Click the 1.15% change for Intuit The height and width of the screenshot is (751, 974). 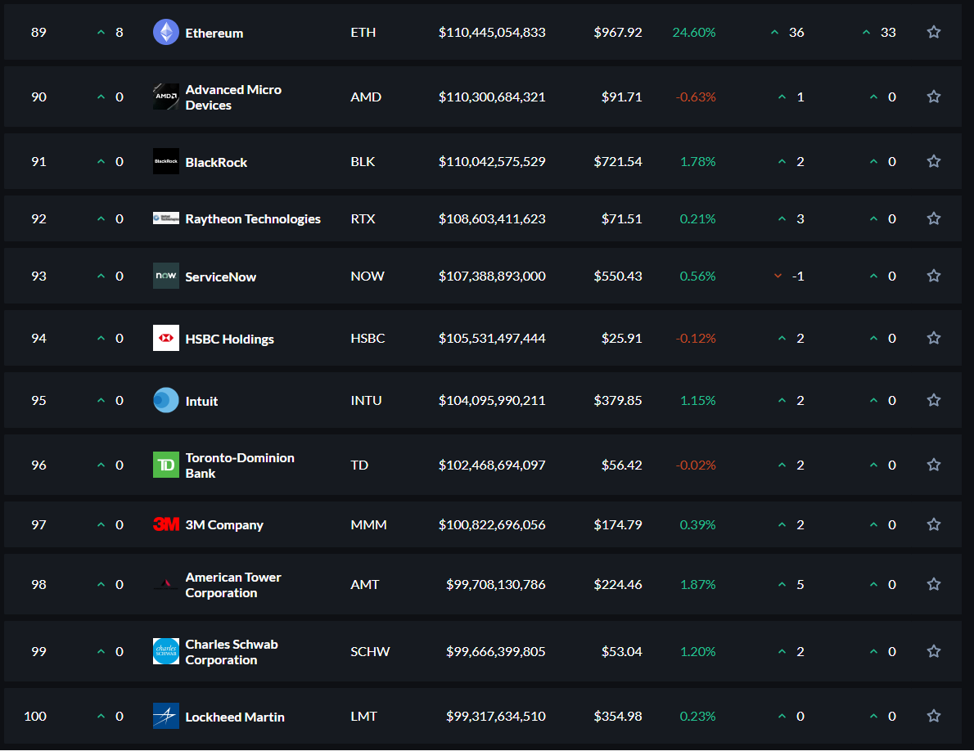point(697,400)
